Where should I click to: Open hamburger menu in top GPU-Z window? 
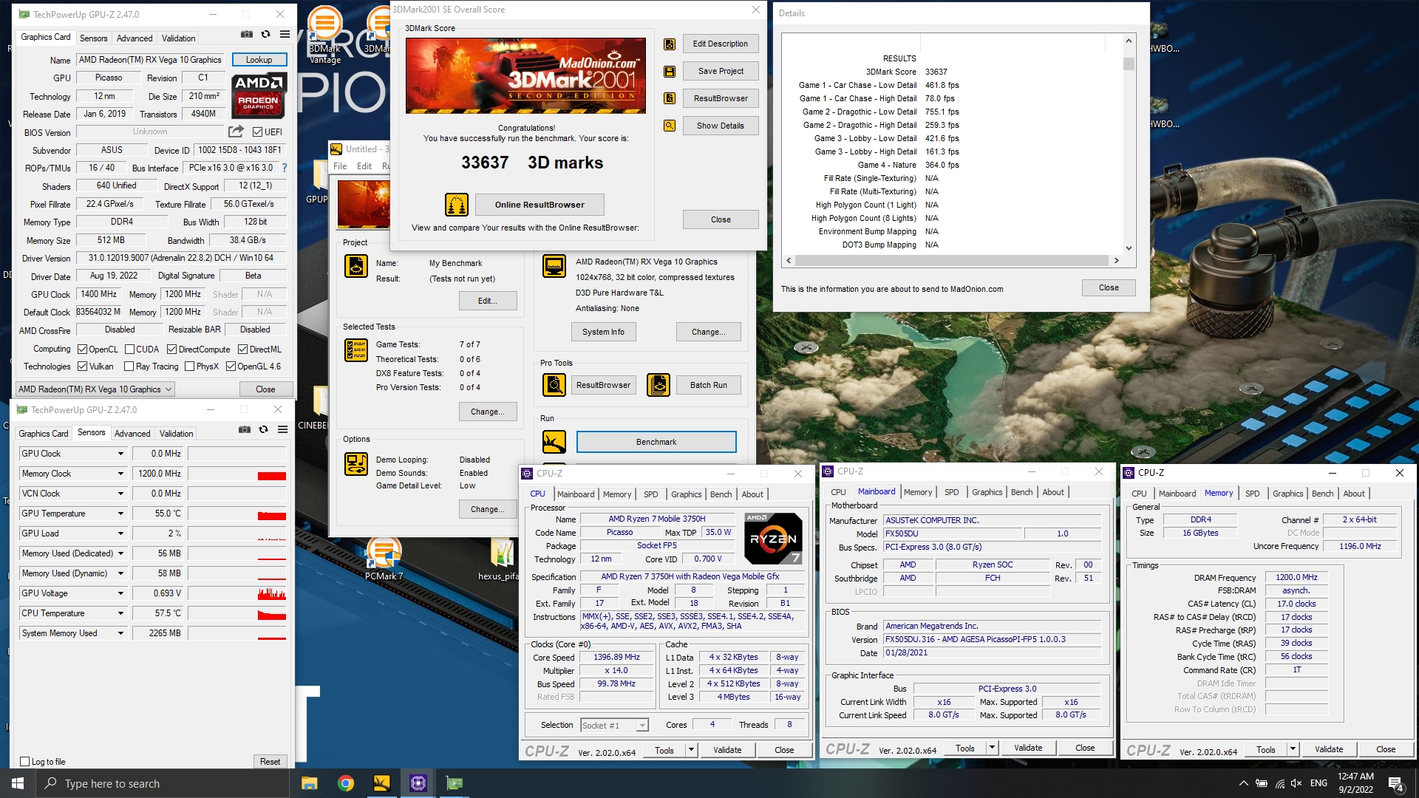click(x=285, y=35)
